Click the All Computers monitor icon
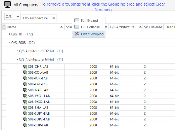177x130 pixels. point(8,4)
